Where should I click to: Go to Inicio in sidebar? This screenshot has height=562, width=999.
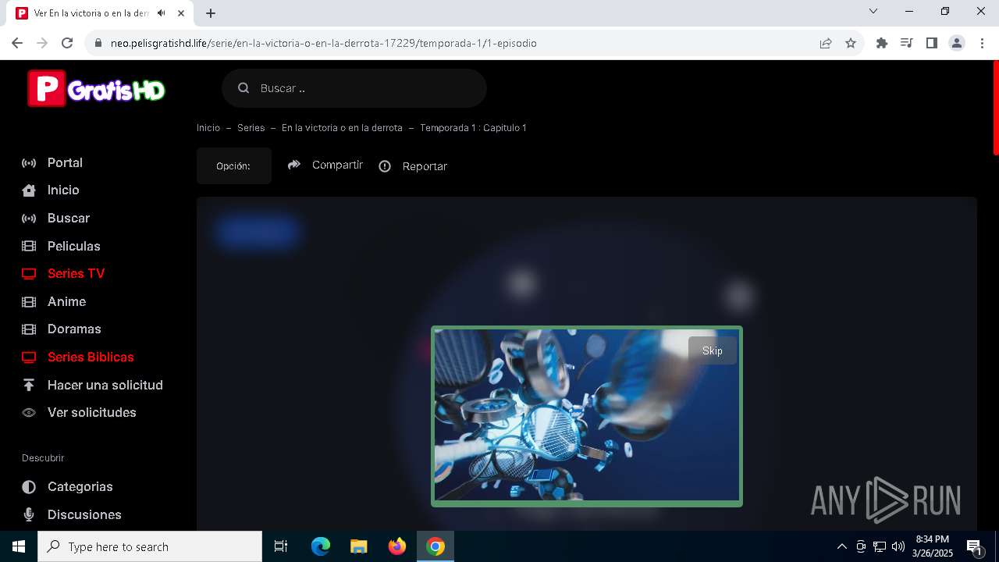(x=63, y=190)
